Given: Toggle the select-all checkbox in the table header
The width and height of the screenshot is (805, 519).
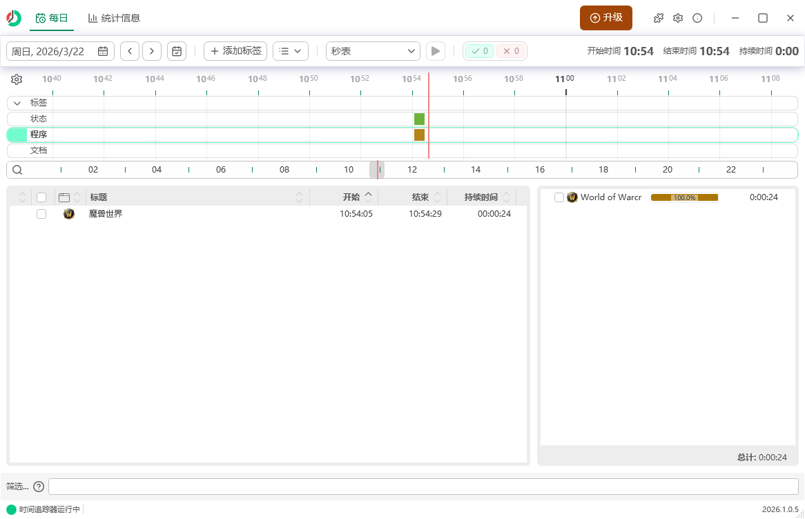Looking at the screenshot, I should [x=41, y=197].
